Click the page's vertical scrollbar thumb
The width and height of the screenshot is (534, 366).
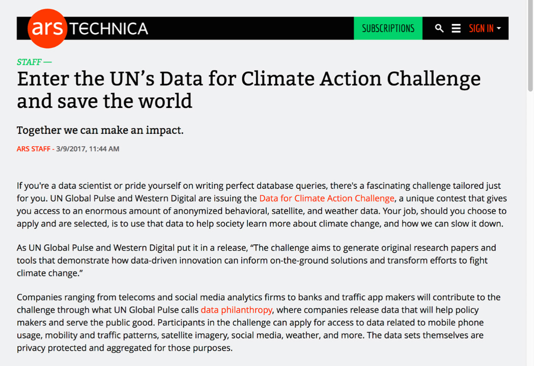[530, 46]
